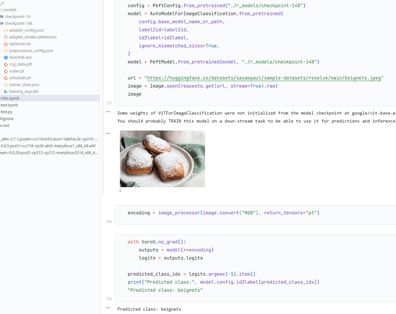The image size is (396, 314).
Task: Click the trainer_state.json braces icon
Action: point(6,85)
